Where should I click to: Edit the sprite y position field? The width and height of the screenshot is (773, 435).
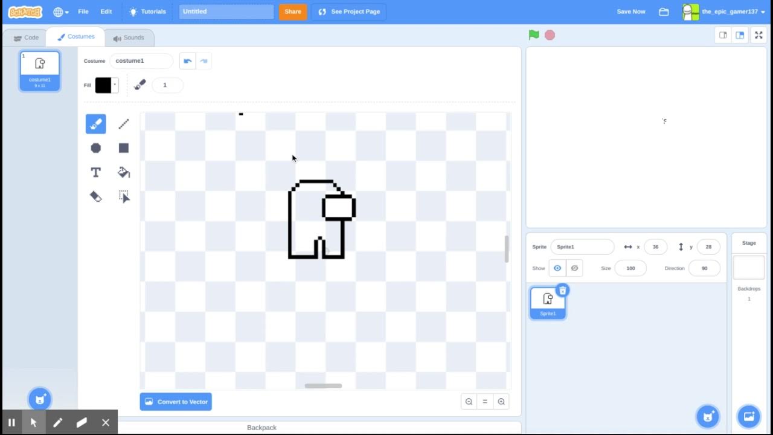click(x=708, y=246)
